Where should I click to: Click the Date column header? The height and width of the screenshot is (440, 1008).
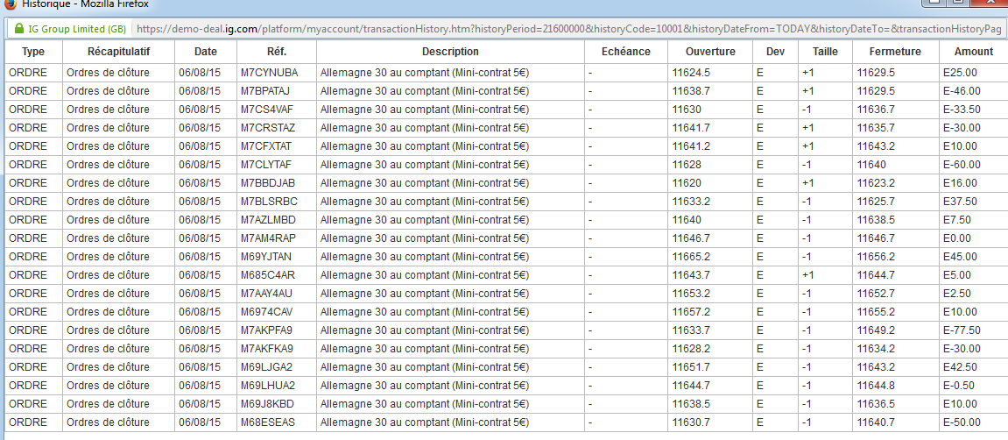pos(205,52)
